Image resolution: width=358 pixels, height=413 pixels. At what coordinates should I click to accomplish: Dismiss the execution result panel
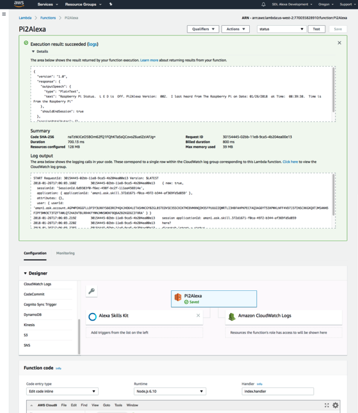[x=339, y=43]
